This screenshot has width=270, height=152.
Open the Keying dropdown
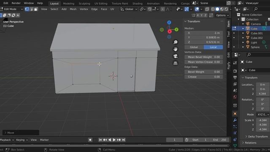click(x=22, y=140)
